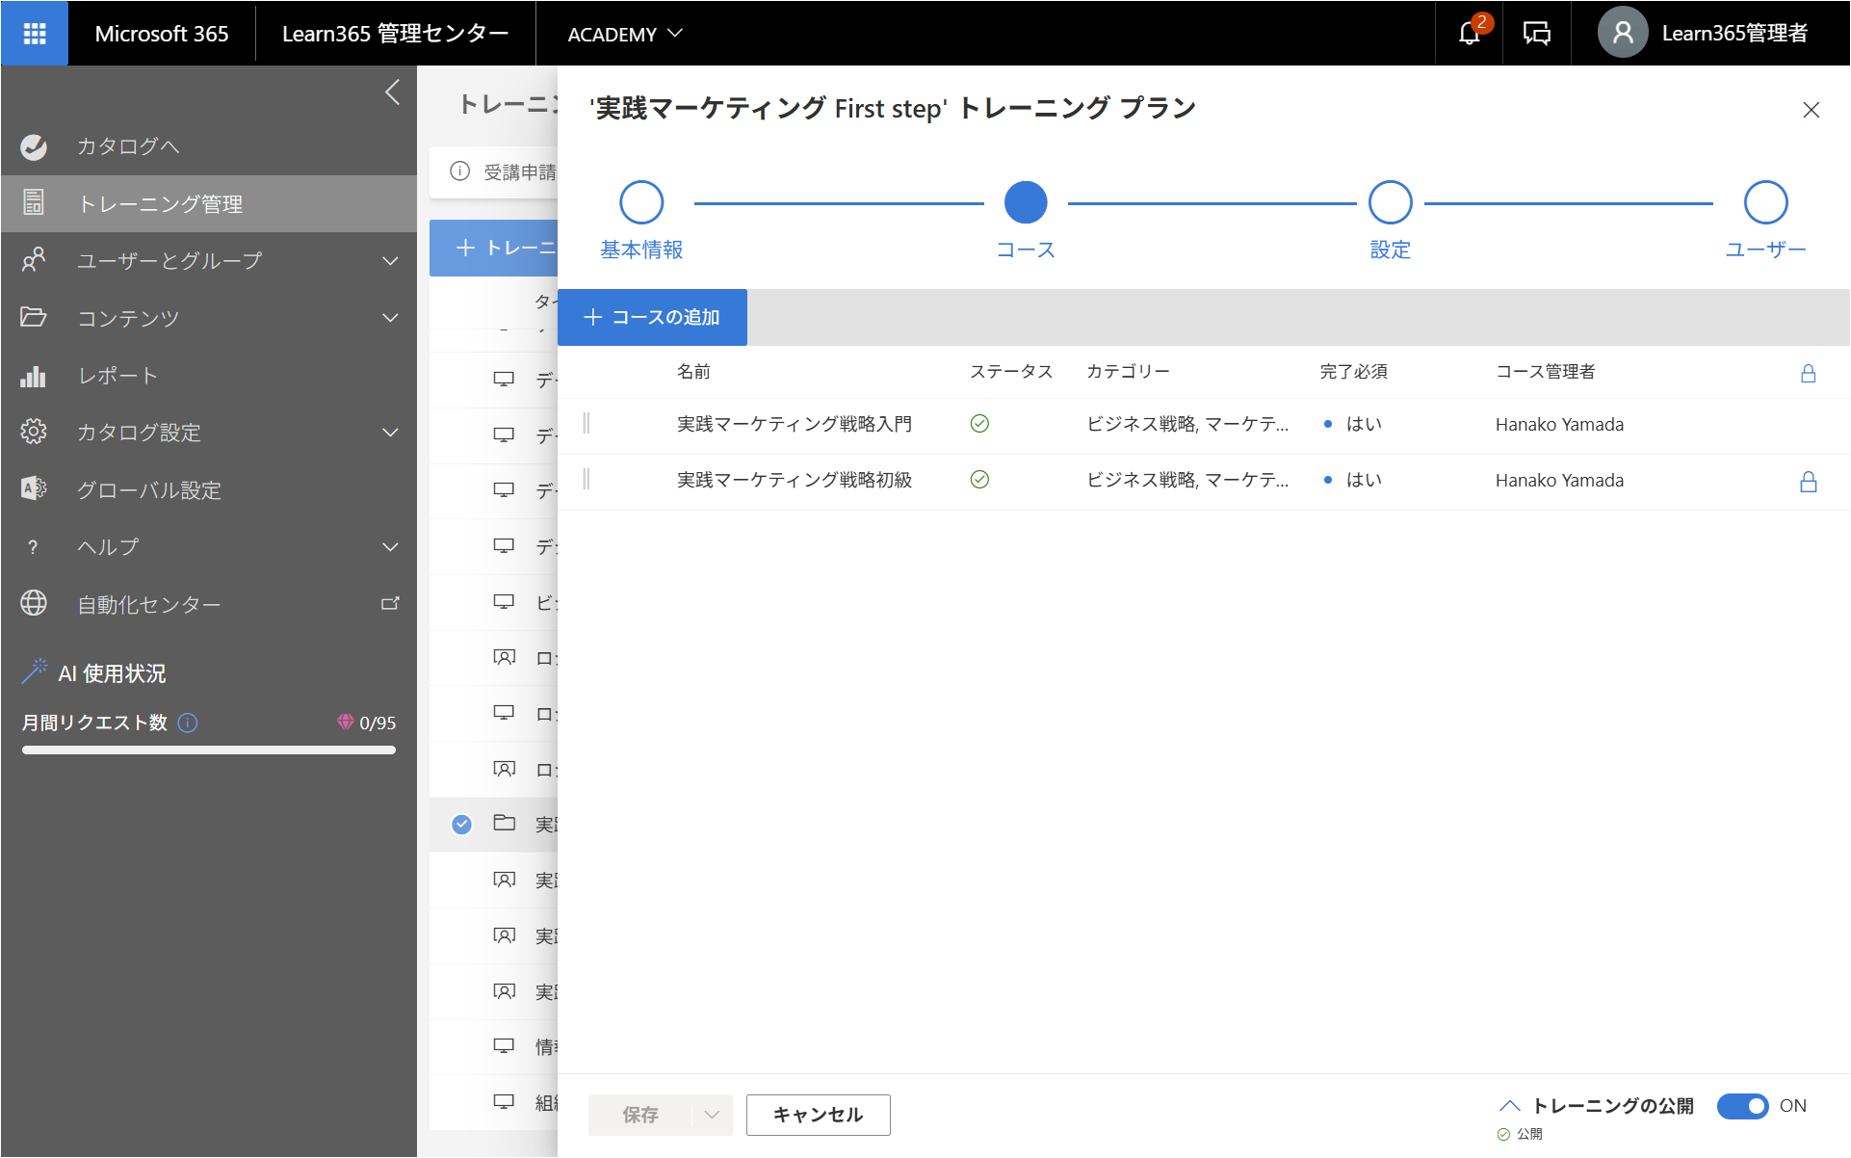Select the 基本情報 step circle
Viewport: 1851px width, 1158px height.
[641, 202]
